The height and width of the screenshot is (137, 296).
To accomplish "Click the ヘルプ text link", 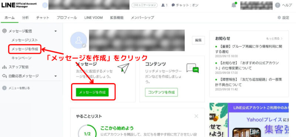I will [x=287, y=5].
